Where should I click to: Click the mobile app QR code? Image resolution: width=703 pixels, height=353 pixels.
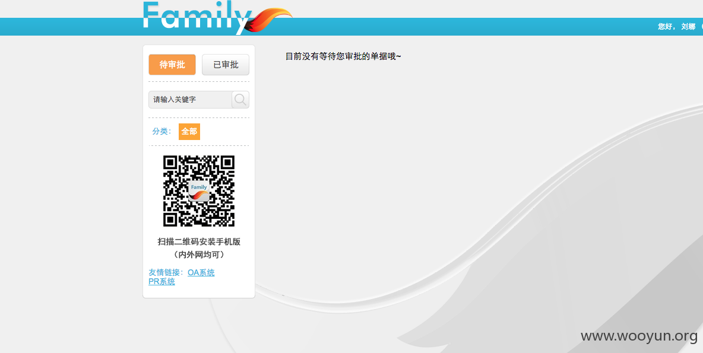[x=199, y=191]
